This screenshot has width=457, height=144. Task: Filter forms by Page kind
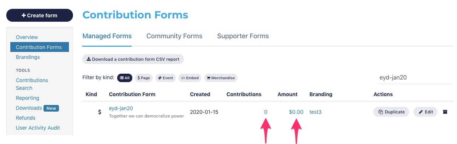point(144,78)
